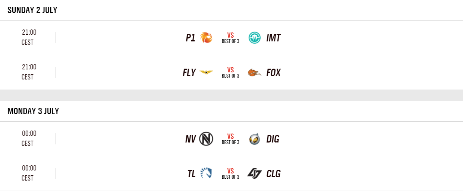Click the Echo Fox logo
The width and height of the screenshot is (463, 191).
click(255, 72)
